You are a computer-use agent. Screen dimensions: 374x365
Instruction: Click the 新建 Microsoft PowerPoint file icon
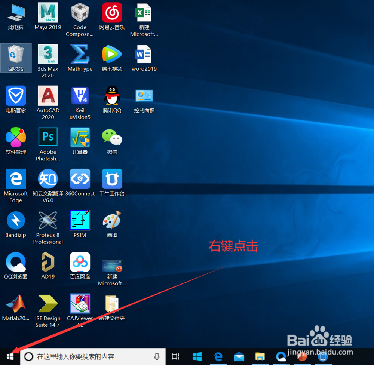pos(112,273)
